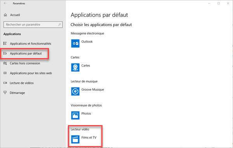Change default video player Films et TV
The image size is (233, 148).
coord(84,139)
